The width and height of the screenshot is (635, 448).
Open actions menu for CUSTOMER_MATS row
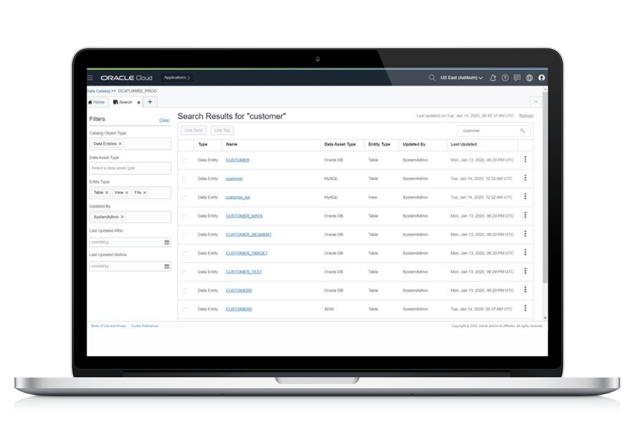525,215
